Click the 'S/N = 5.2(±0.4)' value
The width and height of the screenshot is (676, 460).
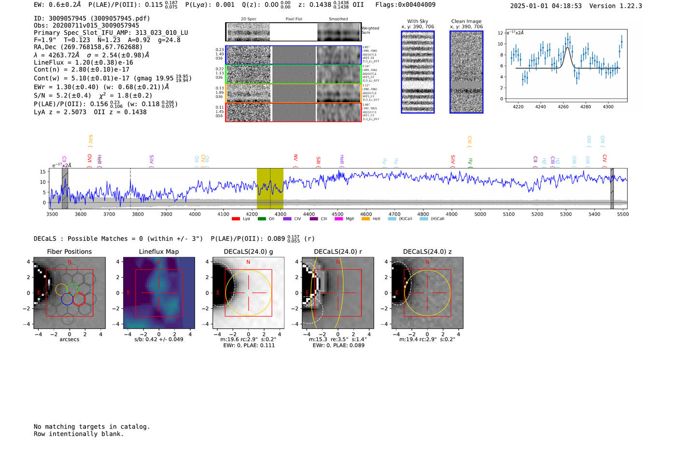point(63,96)
